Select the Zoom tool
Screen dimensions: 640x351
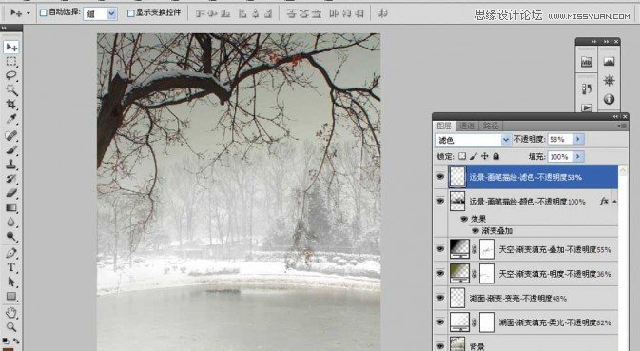(11, 327)
